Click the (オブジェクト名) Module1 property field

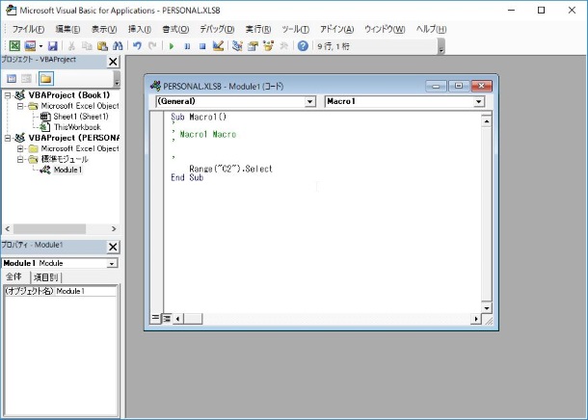60,291
